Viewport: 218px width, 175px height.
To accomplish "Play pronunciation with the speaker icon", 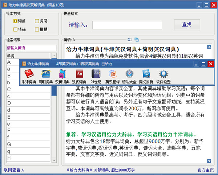I will point(129,40).
